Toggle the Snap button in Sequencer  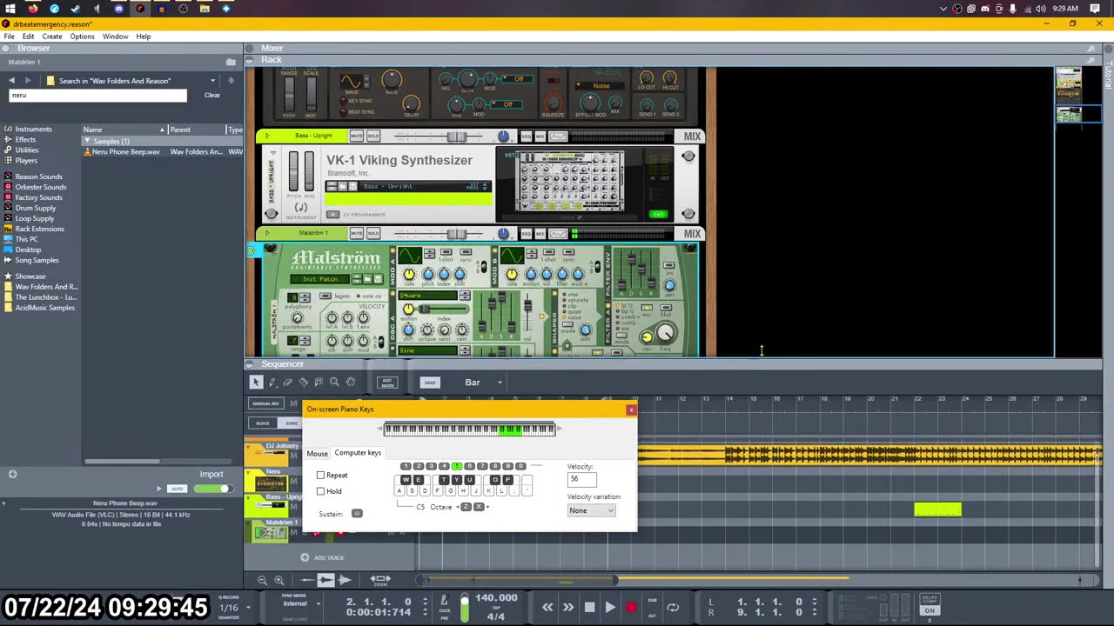pos(429,383)
